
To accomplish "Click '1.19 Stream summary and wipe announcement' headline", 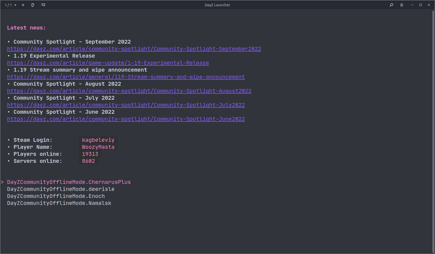I will point(80,70).
